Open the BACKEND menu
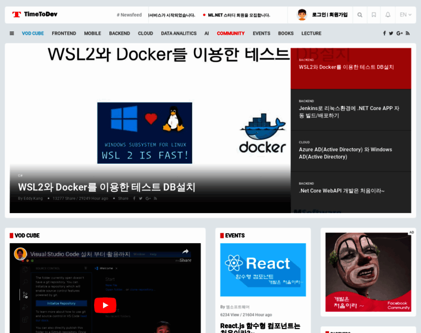421x333 pixels. [120, 33]
